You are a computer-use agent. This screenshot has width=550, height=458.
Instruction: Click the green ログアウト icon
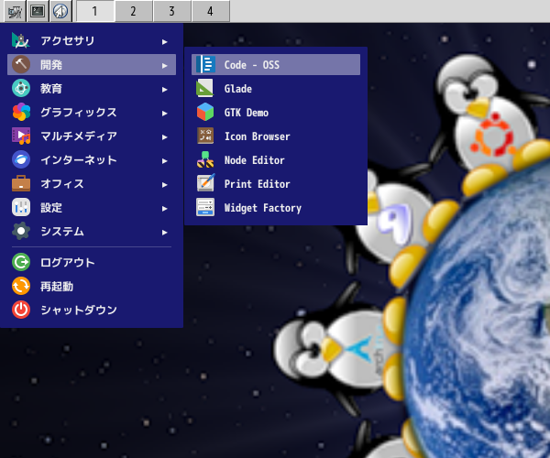(21, 262)
